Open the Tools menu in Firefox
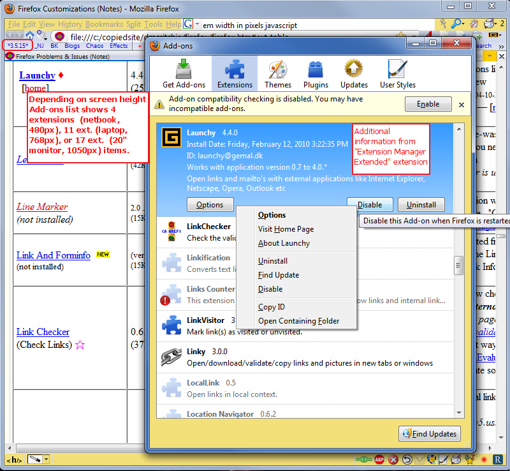The image size is (510, 471). click(x=153, y=24)
